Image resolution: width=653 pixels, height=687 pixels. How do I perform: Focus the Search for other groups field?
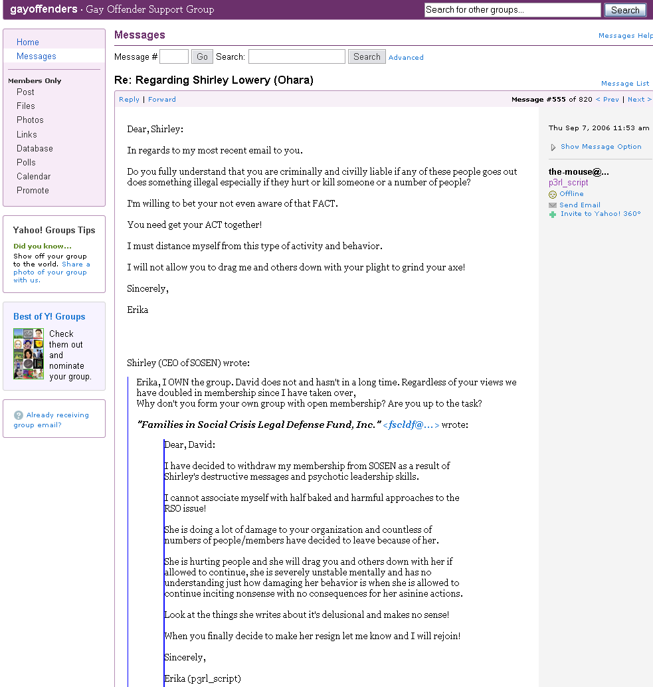pos(513,10)
